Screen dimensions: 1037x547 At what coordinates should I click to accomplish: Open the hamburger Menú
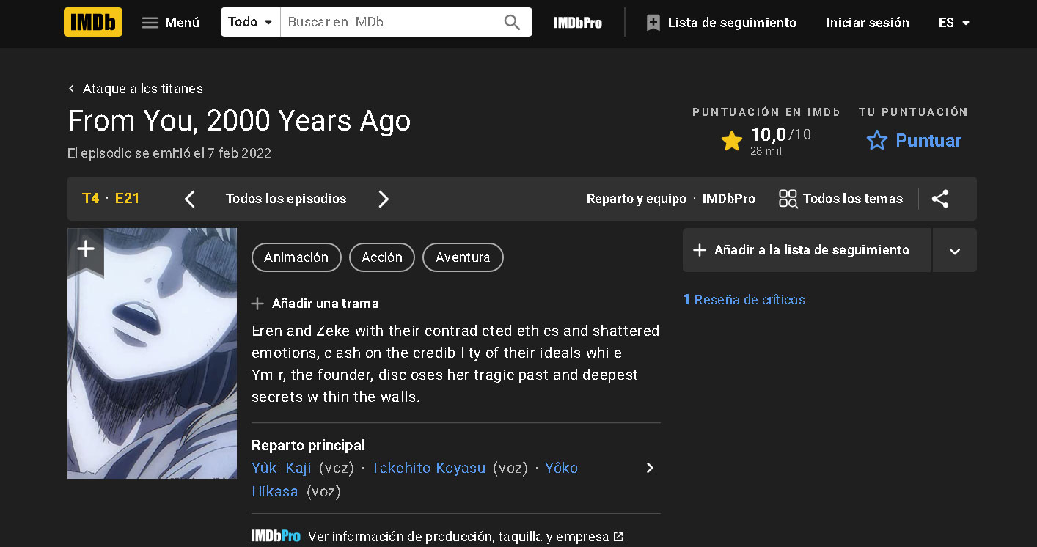coord(170,23)
